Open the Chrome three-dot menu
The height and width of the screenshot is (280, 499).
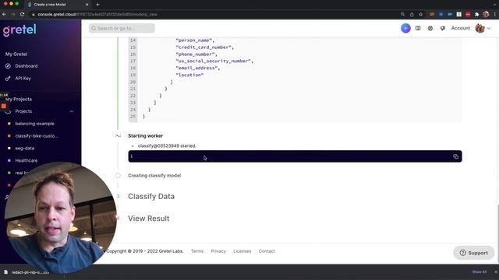click(x=495, y=14)
